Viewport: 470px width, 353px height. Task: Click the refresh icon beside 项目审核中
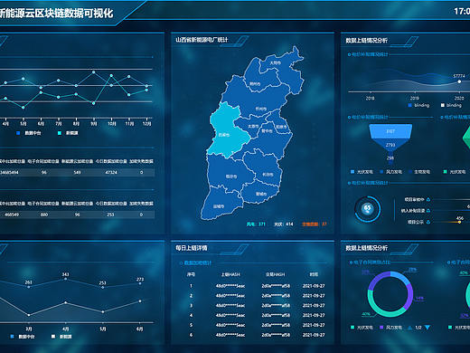click(x=428, y=199)
